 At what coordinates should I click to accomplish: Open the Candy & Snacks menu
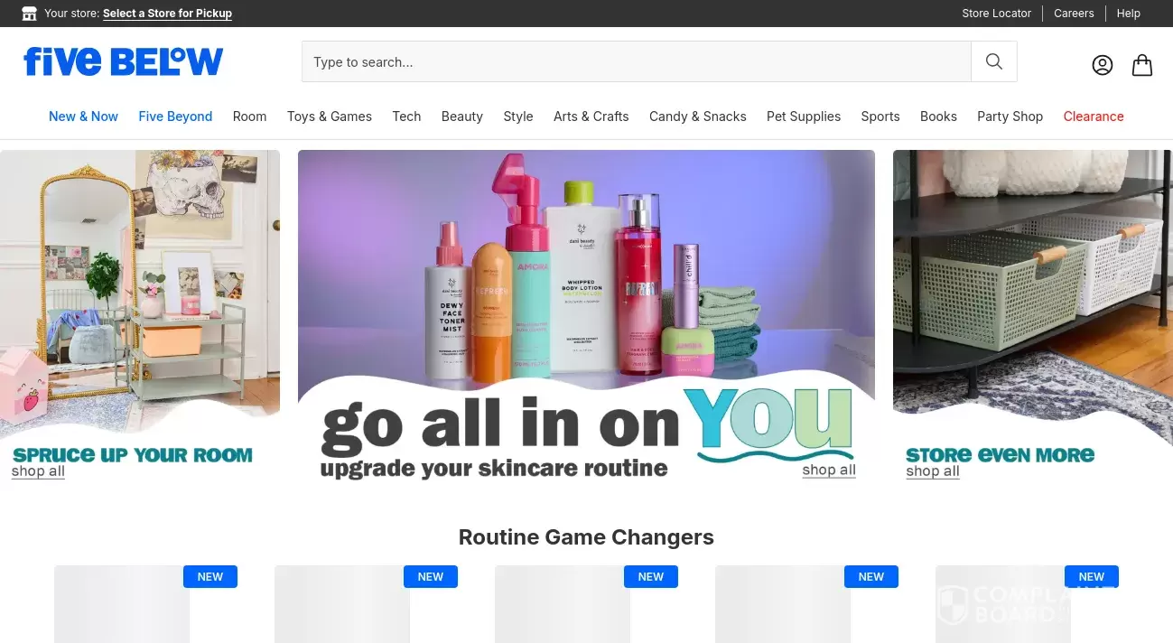pyautogui.click(x=698, y=116)
